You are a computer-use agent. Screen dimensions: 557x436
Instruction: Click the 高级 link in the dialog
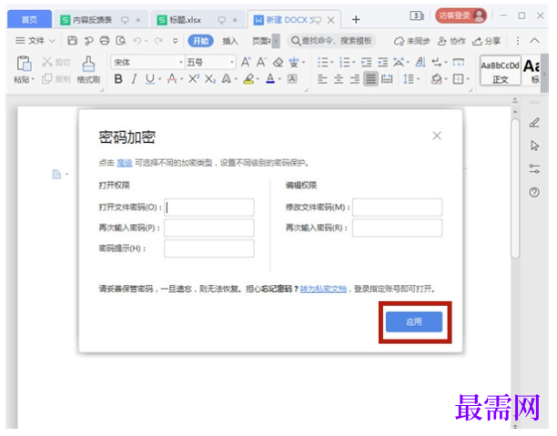click(x=125, y=163)
